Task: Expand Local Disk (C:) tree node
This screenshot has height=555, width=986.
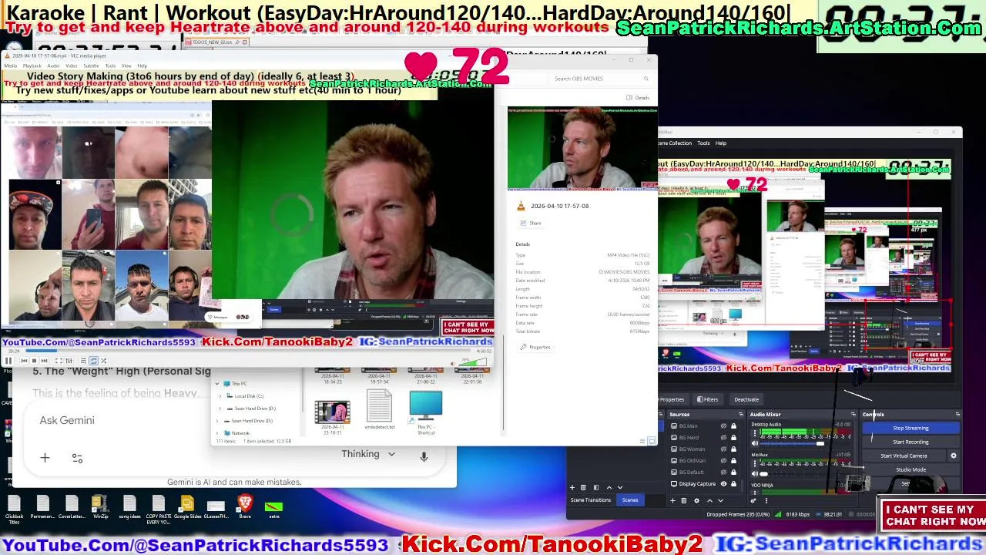Action: point(220,396)
